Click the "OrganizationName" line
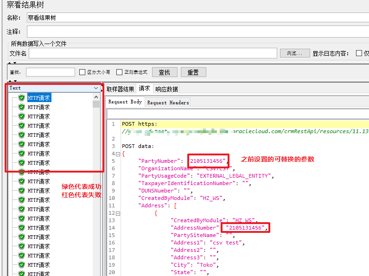Viewport: 369px width, 276px height. [x=186, y=168]
